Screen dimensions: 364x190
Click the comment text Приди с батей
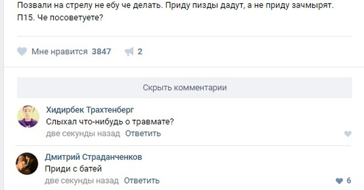[73, 169]
